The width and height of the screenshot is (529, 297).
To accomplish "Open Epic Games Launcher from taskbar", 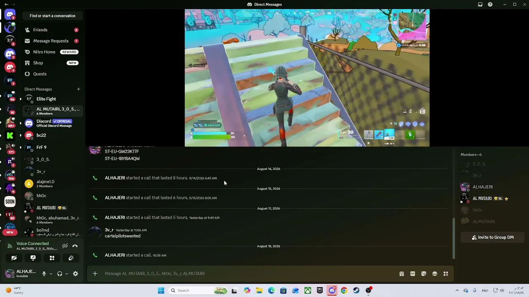I will (x=320, y=290).
